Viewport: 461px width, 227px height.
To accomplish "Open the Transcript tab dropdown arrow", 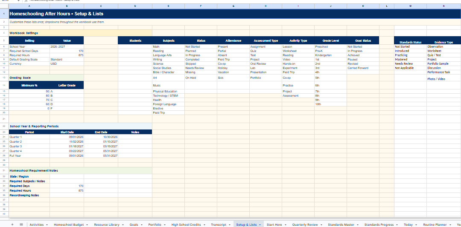I will pos(229,225).
